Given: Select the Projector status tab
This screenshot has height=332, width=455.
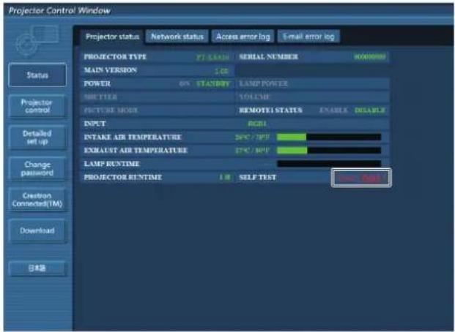Looking at the screenshot, I should pyautogui.click(x=112, y=37).
